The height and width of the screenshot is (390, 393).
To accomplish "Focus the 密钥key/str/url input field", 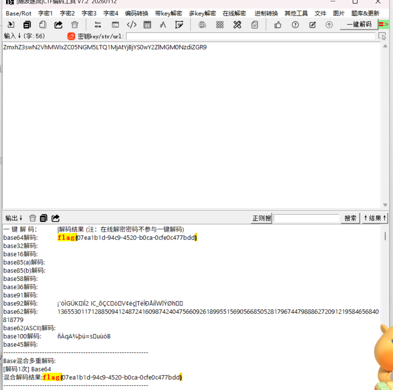I will tap(251, 36).
